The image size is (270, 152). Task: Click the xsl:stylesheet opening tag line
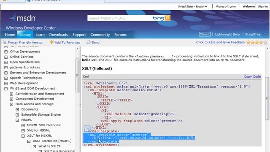point(167,87)
